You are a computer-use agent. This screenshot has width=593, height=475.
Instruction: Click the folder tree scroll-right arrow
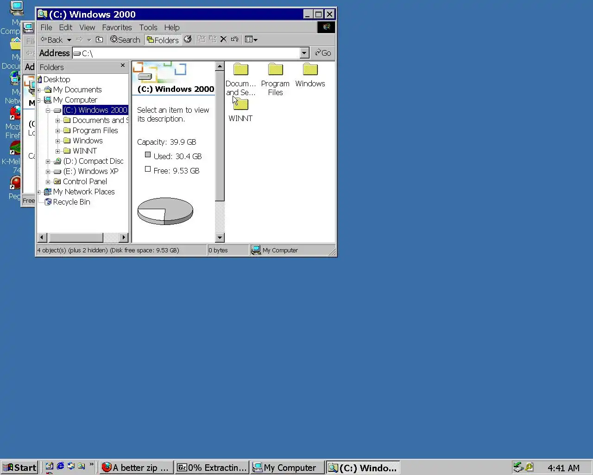pyautogui.click(x=123, y=237)
